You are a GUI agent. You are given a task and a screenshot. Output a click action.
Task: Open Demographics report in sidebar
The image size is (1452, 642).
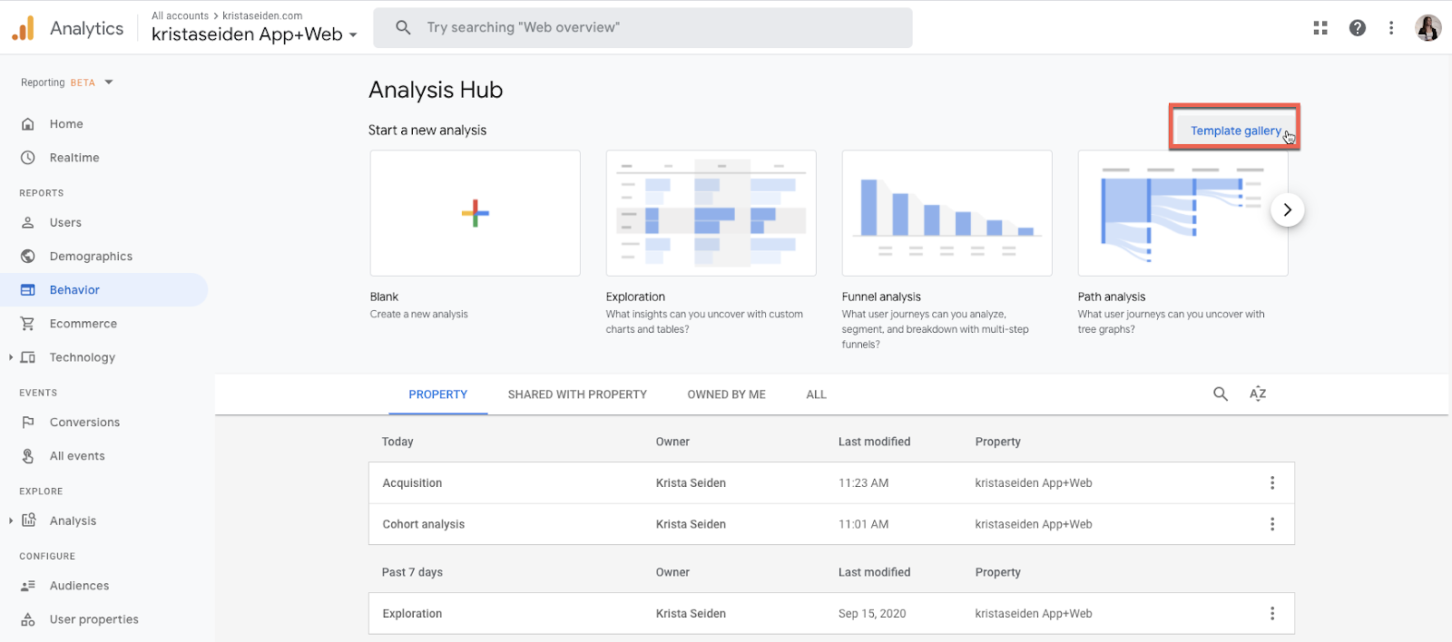91,257
